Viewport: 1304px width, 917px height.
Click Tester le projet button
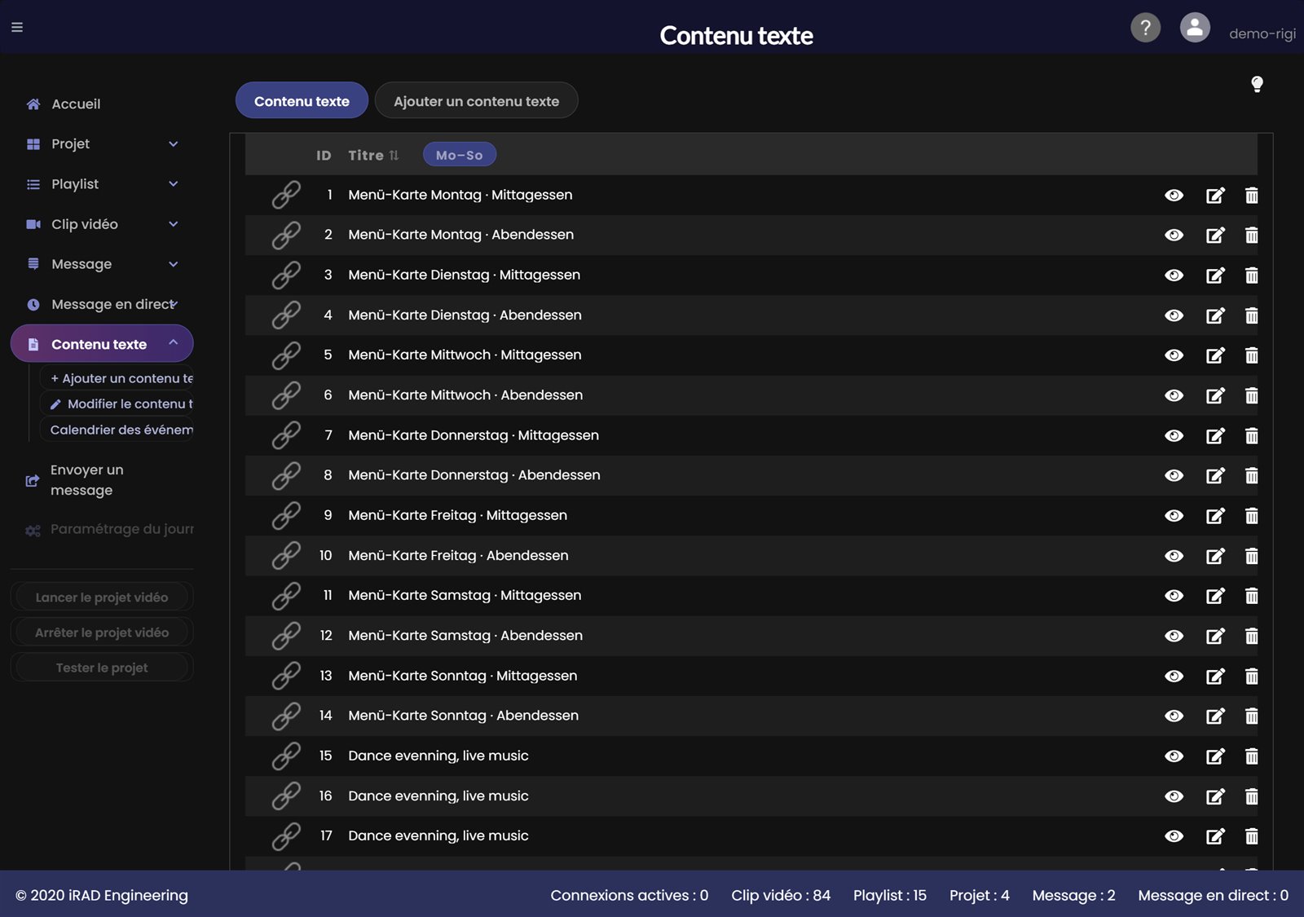coord(102,668)
